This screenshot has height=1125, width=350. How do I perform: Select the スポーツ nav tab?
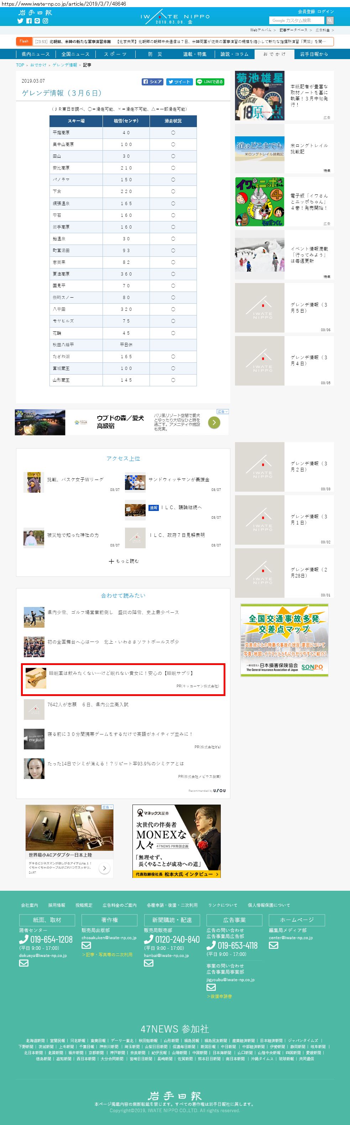point(115,54)
